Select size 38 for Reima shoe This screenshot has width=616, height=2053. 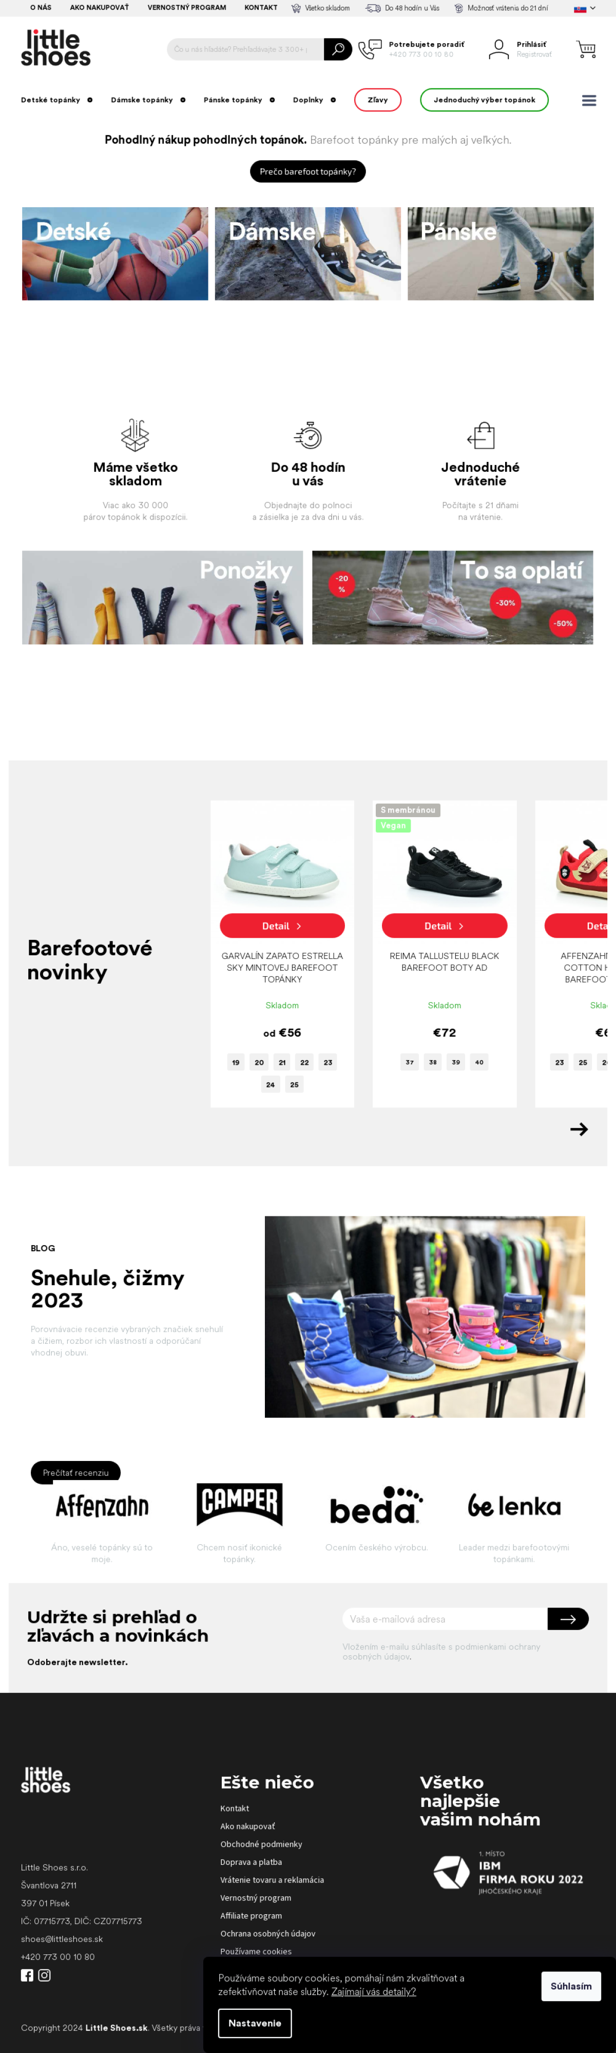tap(433, 1062)
